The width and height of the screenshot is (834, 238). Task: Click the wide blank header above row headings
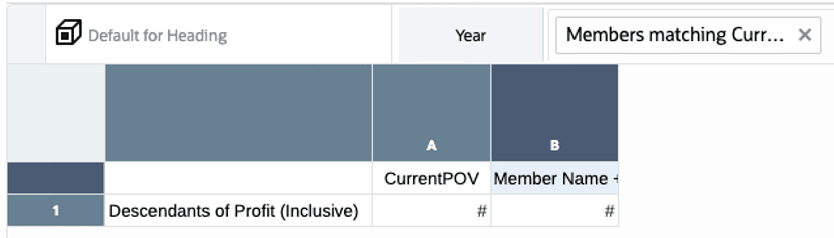click(x=238, y=113)
